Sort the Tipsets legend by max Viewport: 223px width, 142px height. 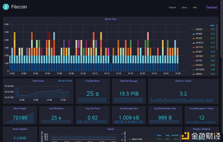[159, 135]
